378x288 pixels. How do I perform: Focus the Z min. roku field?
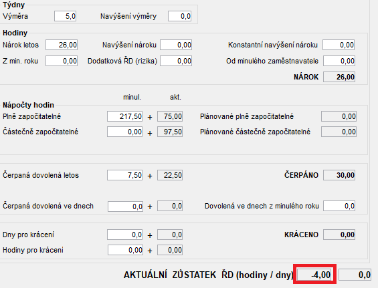pyautogui.click(x=62, y=61)
